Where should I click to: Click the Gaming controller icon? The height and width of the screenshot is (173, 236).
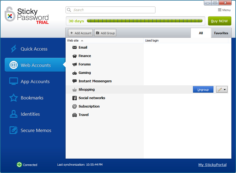(x=75, y=73)
